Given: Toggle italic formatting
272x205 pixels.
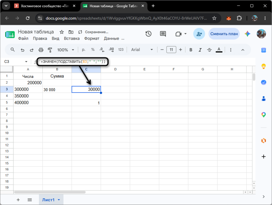Looking at the screenshot, I should click(200, 50).
